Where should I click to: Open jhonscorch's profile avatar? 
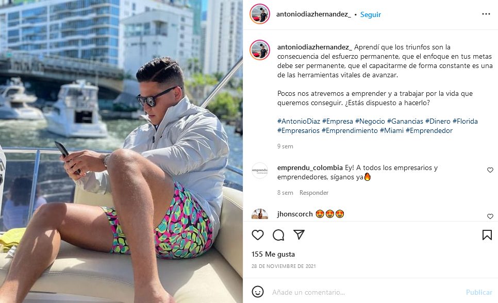(260, 214)
